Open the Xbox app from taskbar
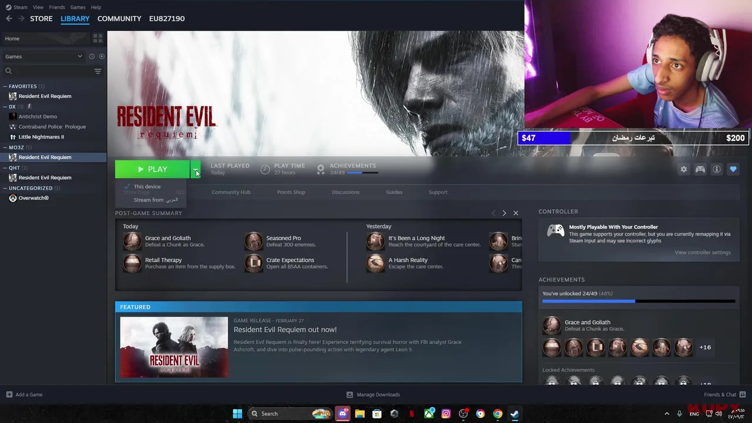The height and width of the screenshot is (423, 752). pos(429,414)
